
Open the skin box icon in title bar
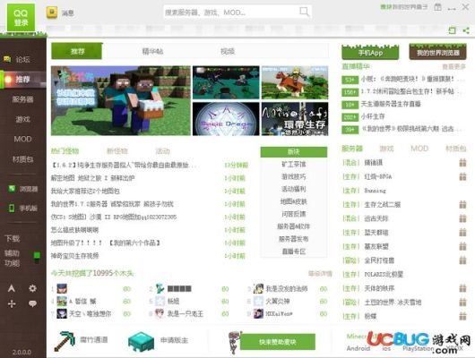tap(437, 7)
